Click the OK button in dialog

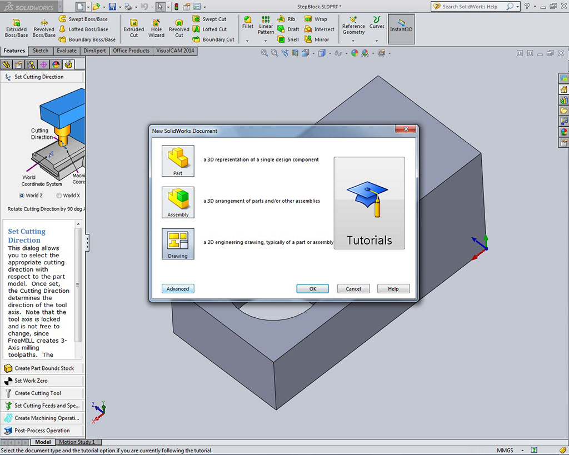[x=312, y=289]
